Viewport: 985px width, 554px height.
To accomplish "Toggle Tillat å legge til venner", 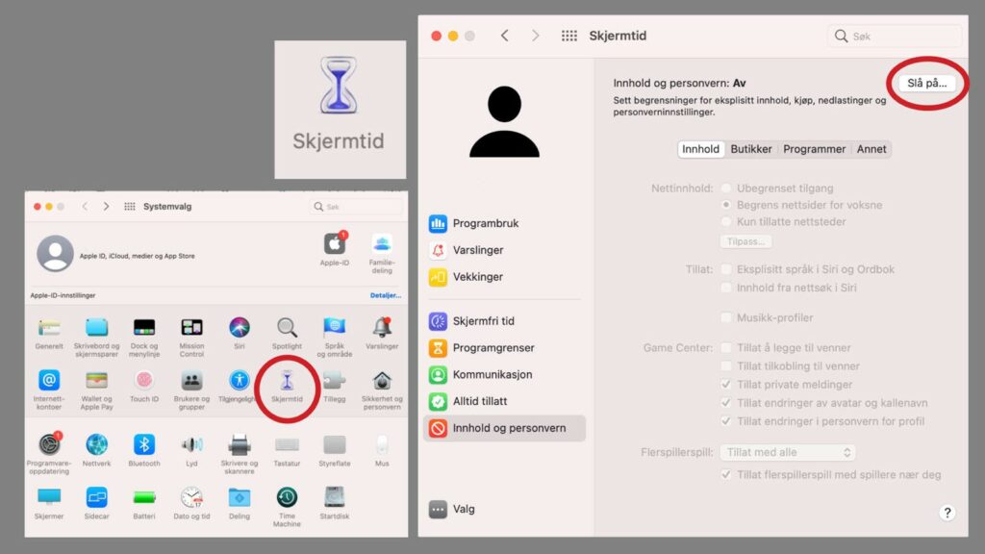I will pyautogui.click(x=726, y=348).
